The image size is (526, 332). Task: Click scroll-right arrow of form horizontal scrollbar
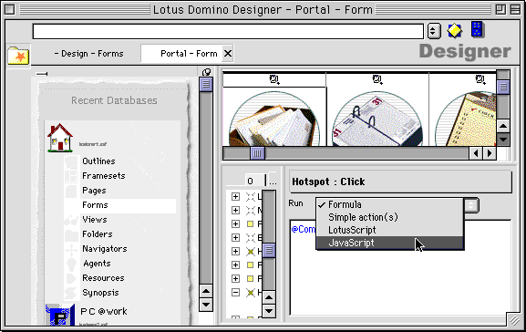coord(490,153)
